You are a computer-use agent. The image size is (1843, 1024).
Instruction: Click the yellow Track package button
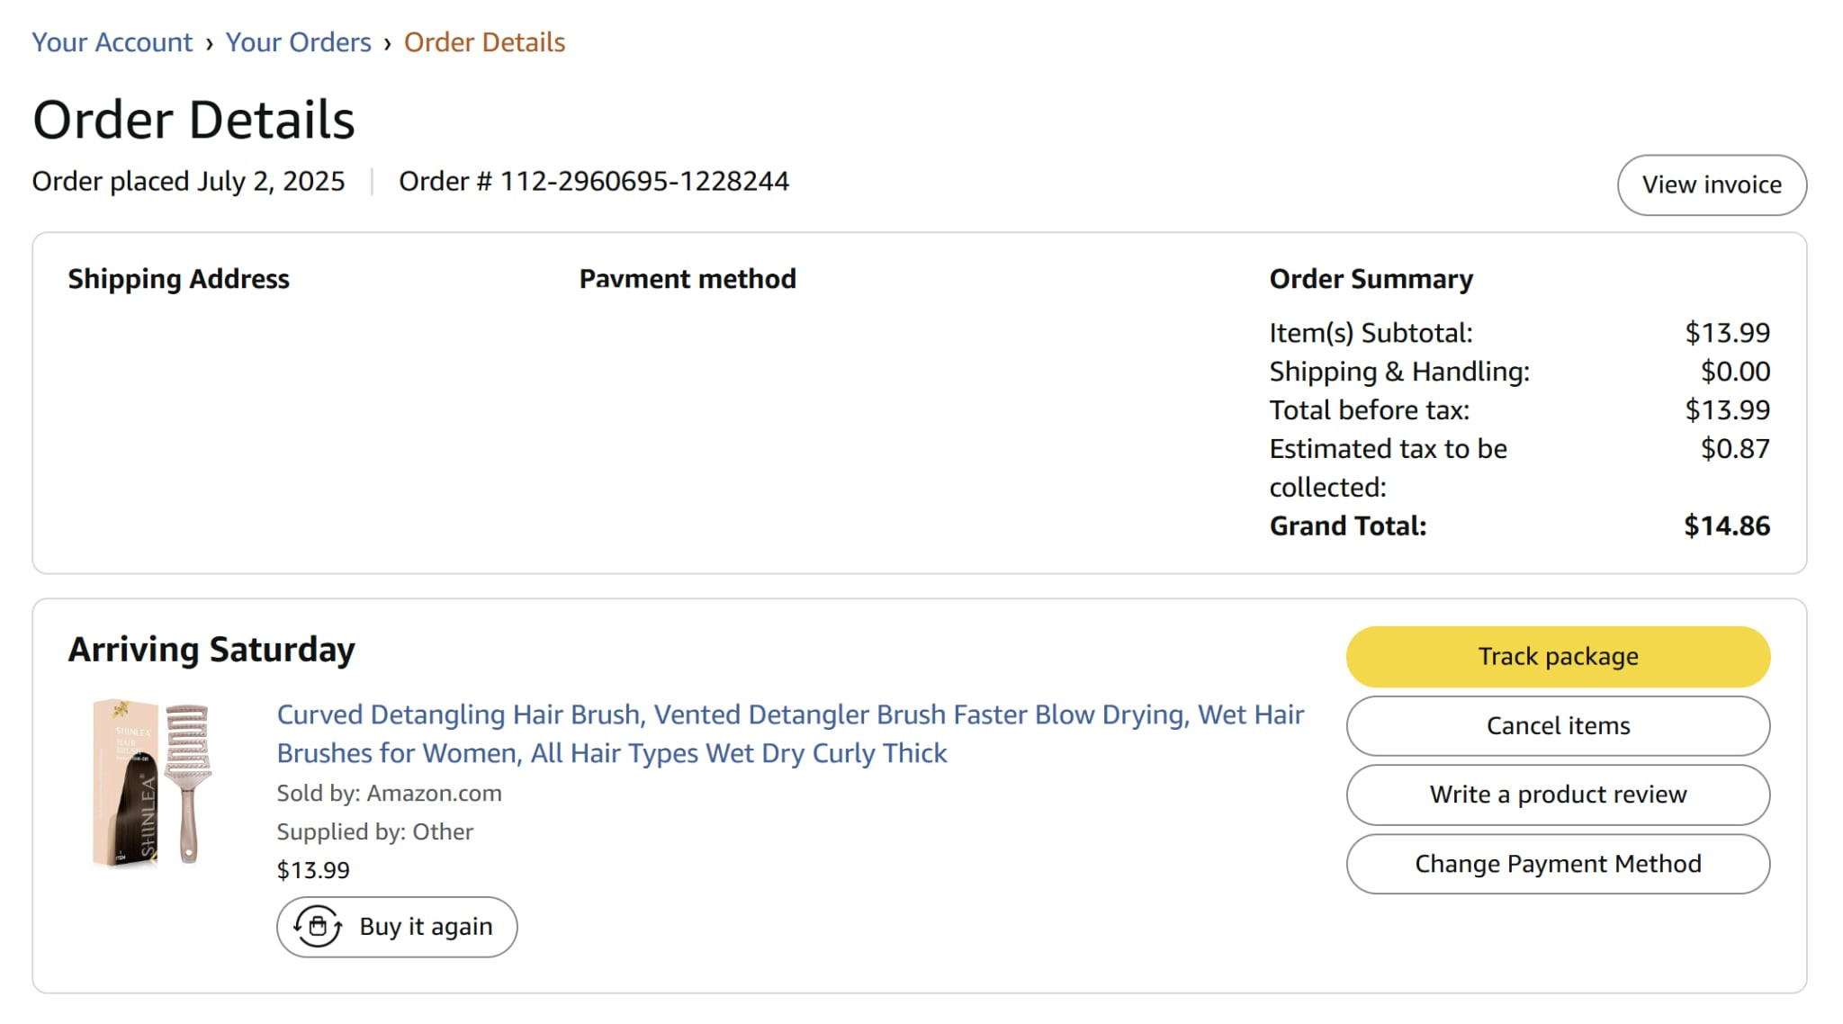coord(1558,656)
